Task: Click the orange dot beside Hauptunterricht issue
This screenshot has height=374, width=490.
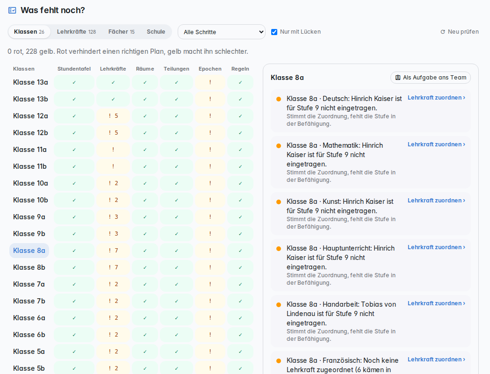Action: 279,249
